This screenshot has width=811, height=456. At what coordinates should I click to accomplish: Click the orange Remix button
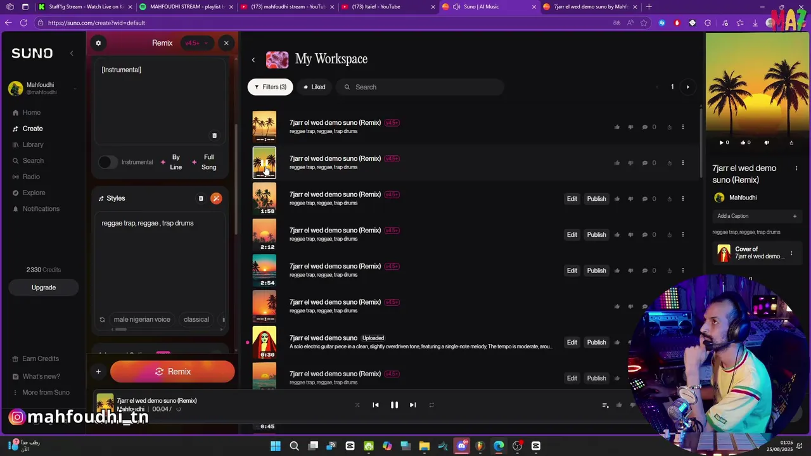click(172, 372)
